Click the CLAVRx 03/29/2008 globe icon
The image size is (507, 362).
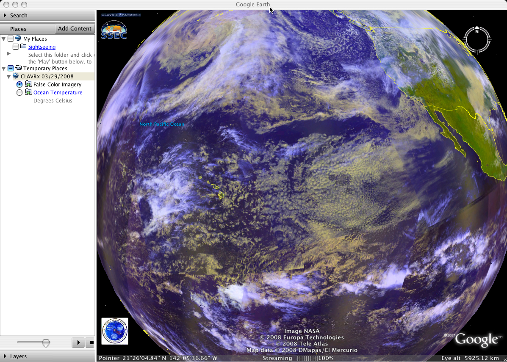pos(16,76)
